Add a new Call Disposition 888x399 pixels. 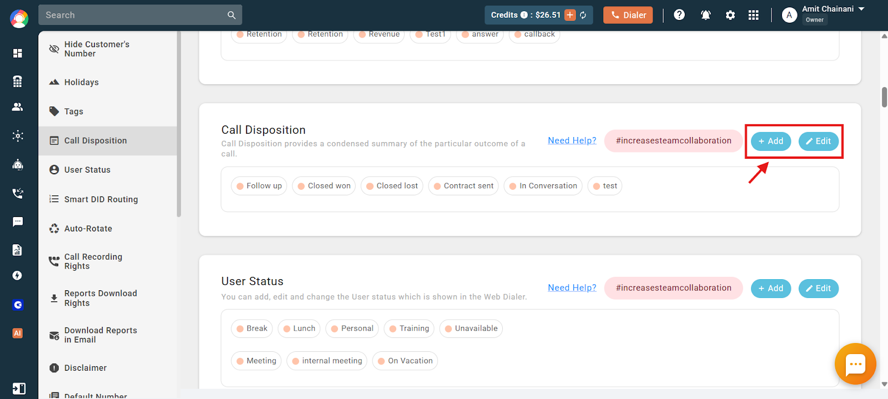pos(771,141)
